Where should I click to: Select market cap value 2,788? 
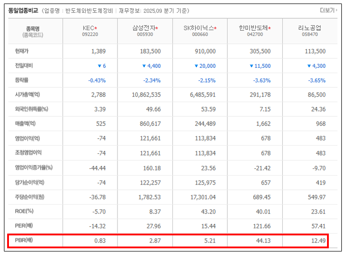point(98,95)
